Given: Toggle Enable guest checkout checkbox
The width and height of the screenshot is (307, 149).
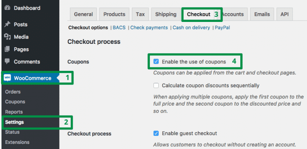Looking at the screenshot, I should point(156,133).
